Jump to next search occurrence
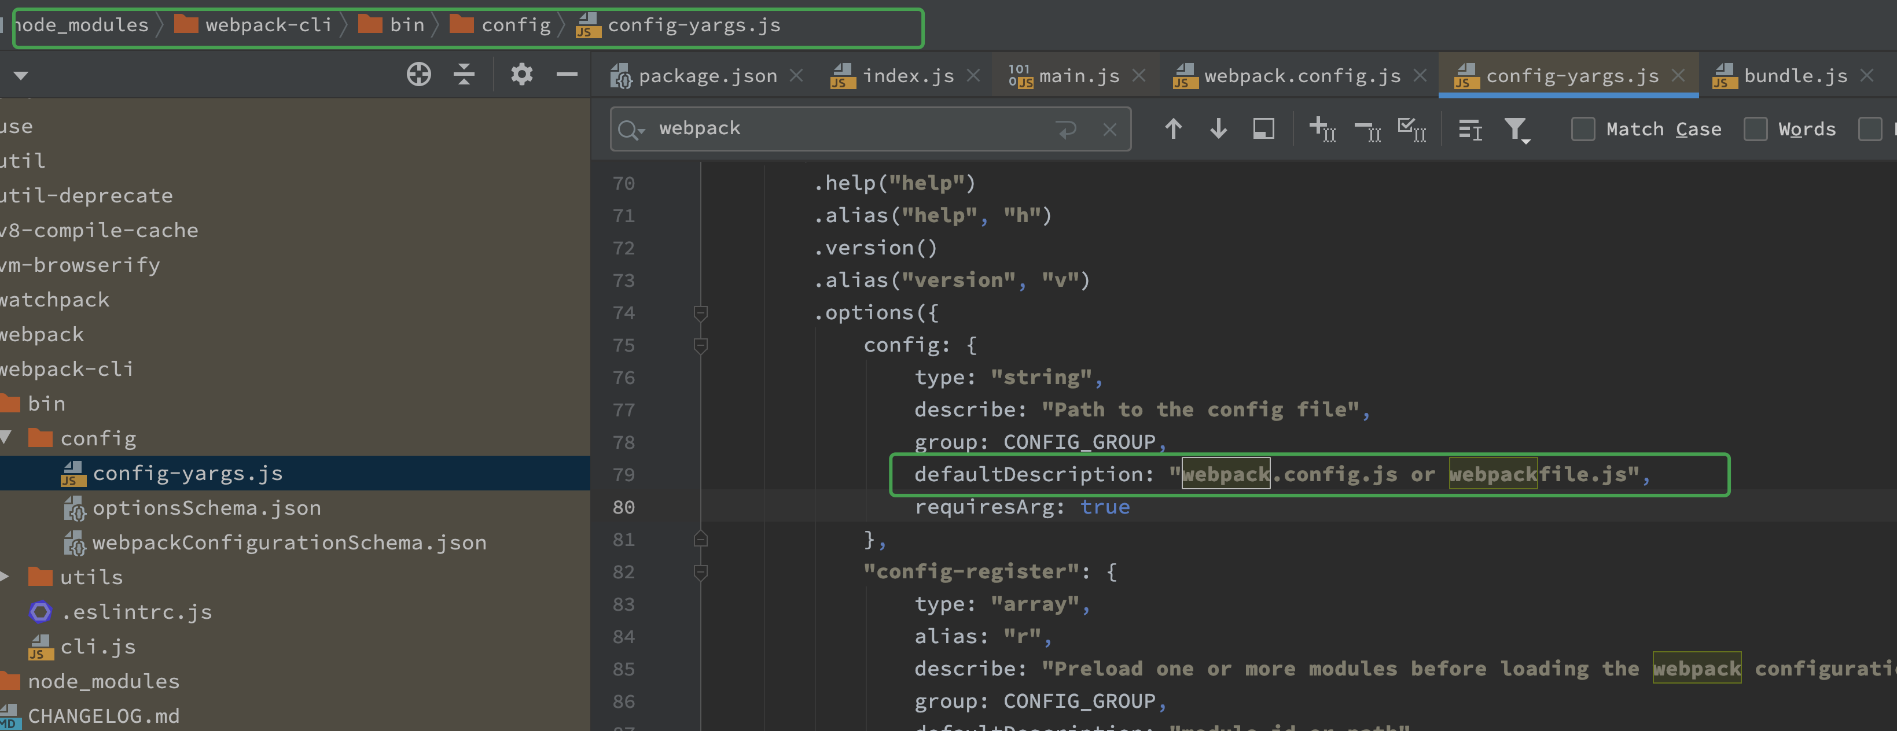Image resolution: width=1897 pixels, height=731 pixels. pyautogui.click(x=1219, y=129)
